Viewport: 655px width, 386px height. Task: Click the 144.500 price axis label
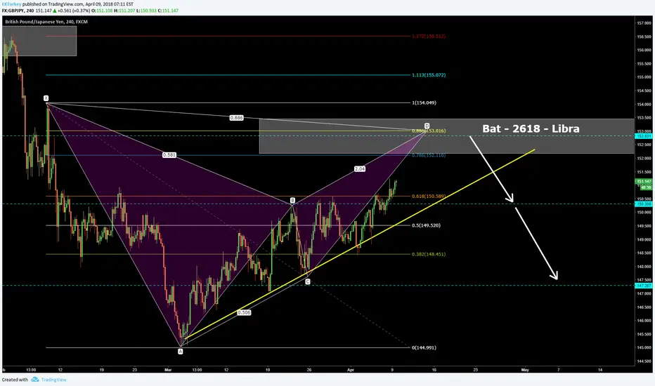644,361
